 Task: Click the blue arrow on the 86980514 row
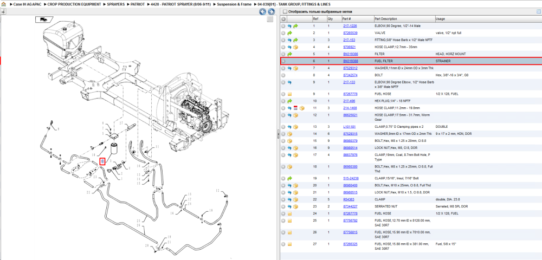click(x=289, y=148)
